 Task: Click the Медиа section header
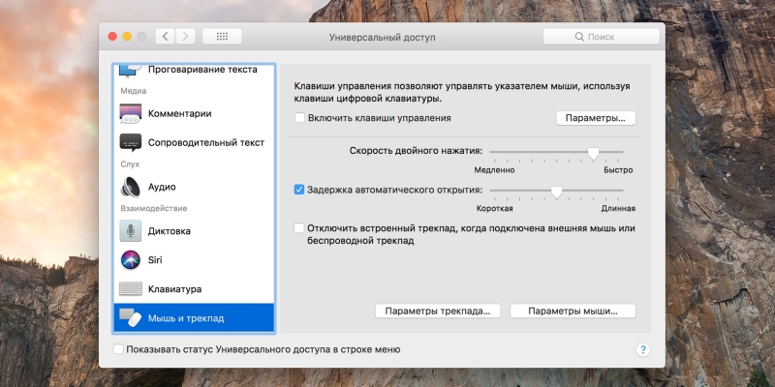tap(134, 91)
